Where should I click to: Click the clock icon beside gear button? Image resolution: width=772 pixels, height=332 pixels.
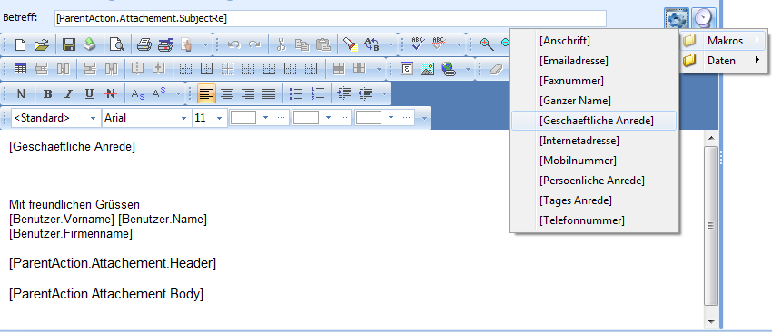point(703,19)
